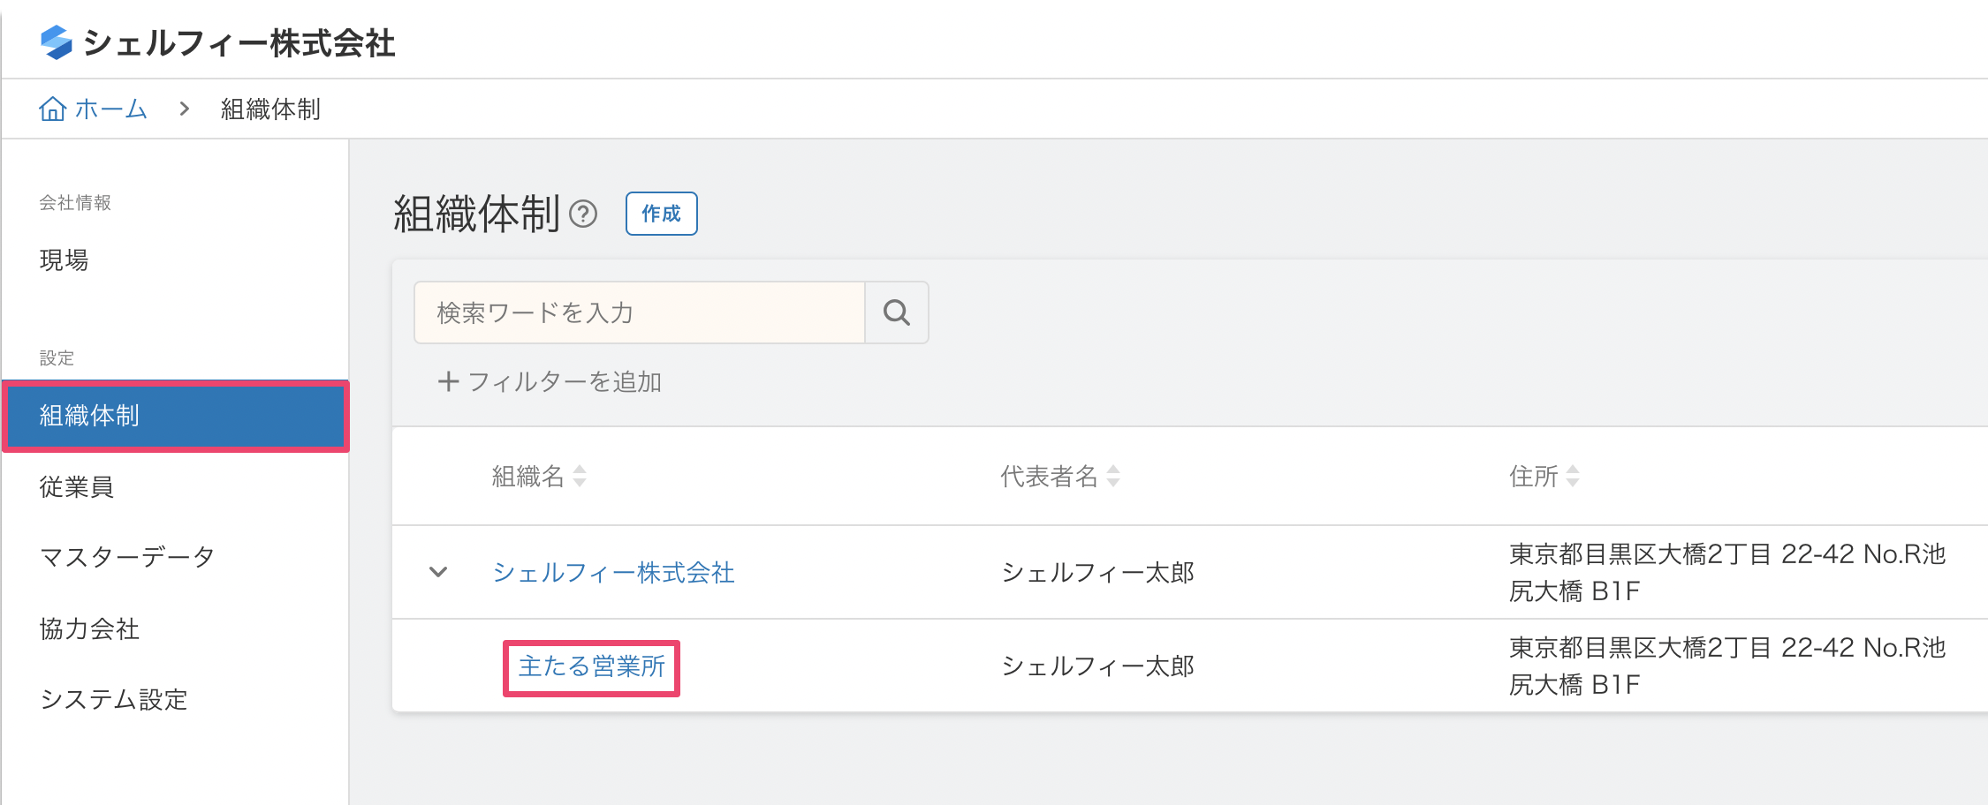Viewport: 1988px width, 805px height.
Task: Click the Shelfy company logo icon
Action: [55, 41]
